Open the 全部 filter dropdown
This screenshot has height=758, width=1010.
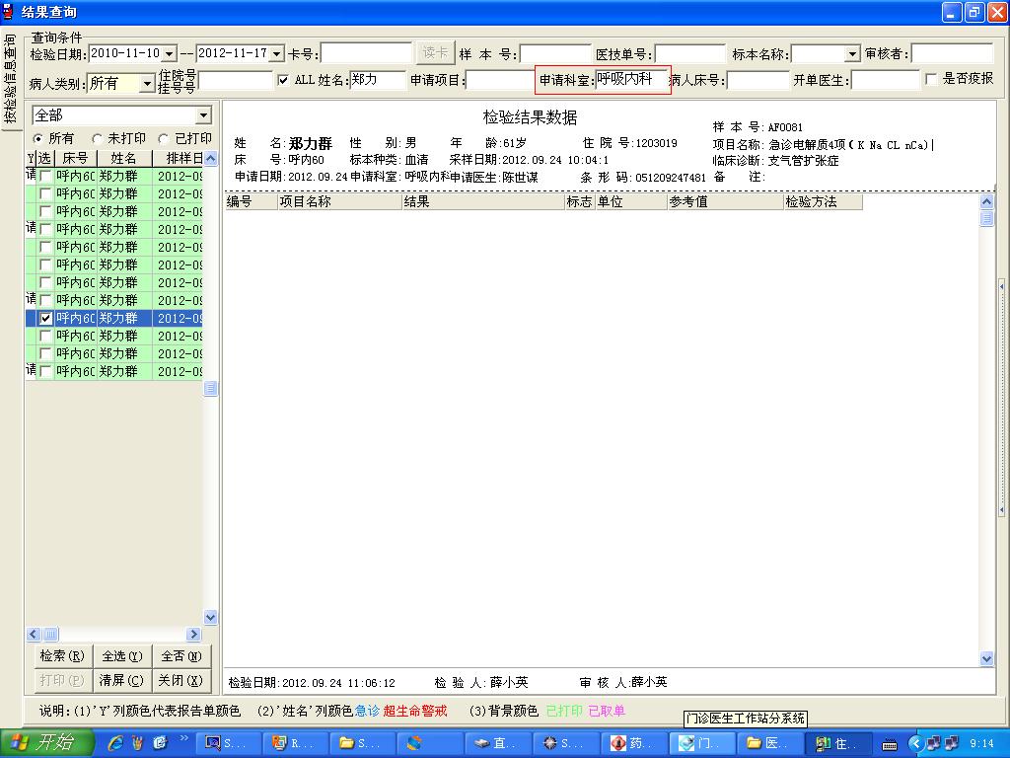(x=203, y=115)
